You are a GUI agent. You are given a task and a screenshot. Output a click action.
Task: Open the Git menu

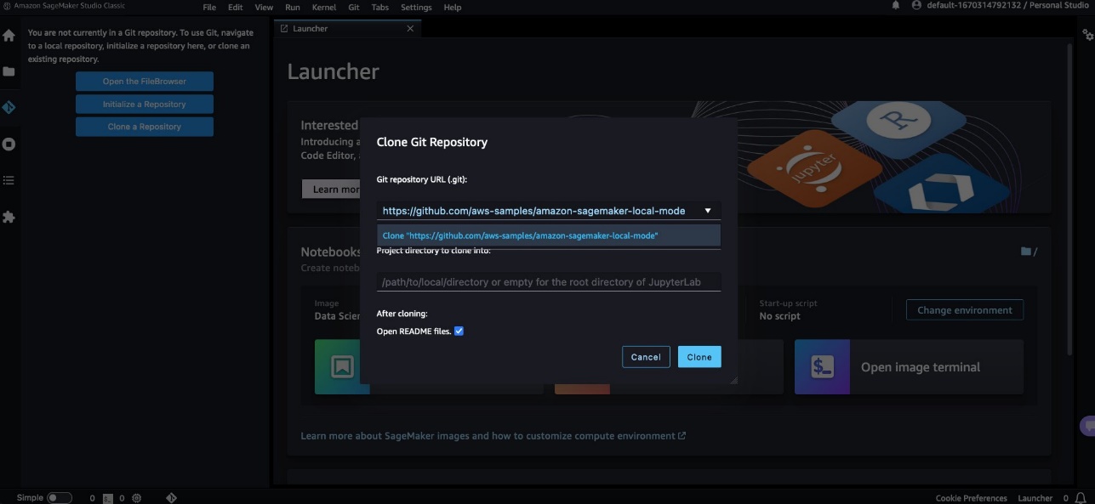pos(354,7)
